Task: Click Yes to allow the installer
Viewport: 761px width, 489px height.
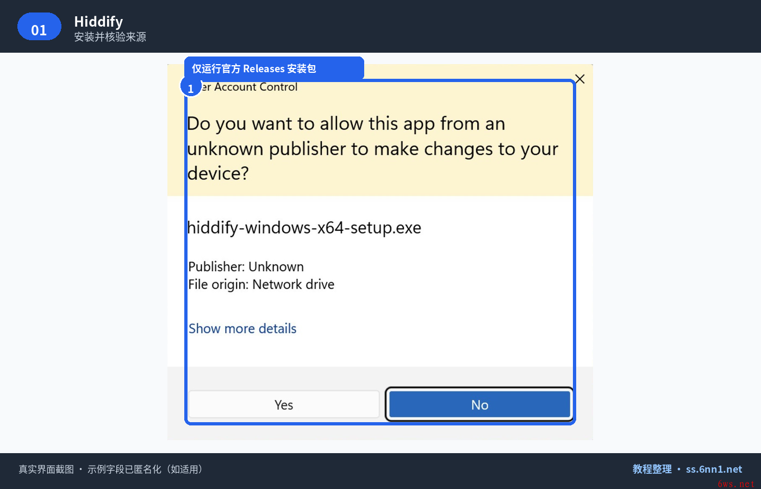Action: coord(284,405)
